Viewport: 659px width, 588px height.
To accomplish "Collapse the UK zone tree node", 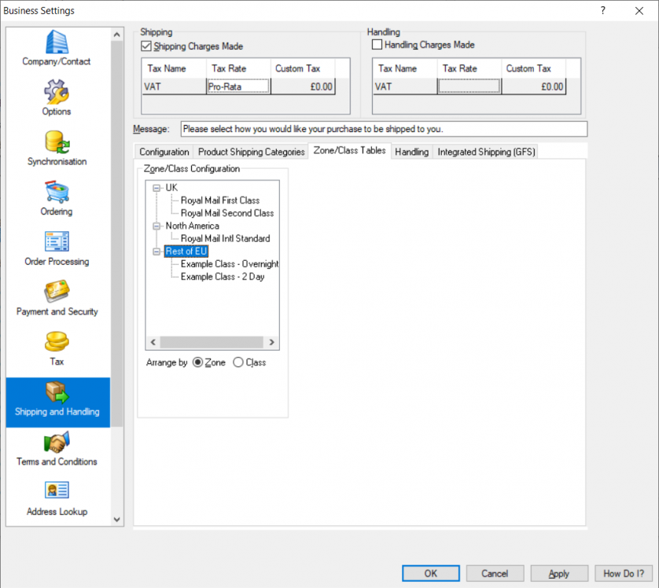I will (x=156, y=188).
